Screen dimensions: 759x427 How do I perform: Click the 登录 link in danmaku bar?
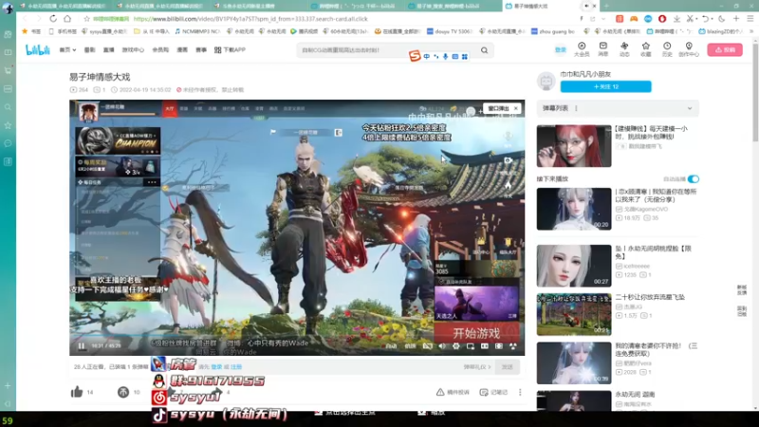[x=216, y=367]
